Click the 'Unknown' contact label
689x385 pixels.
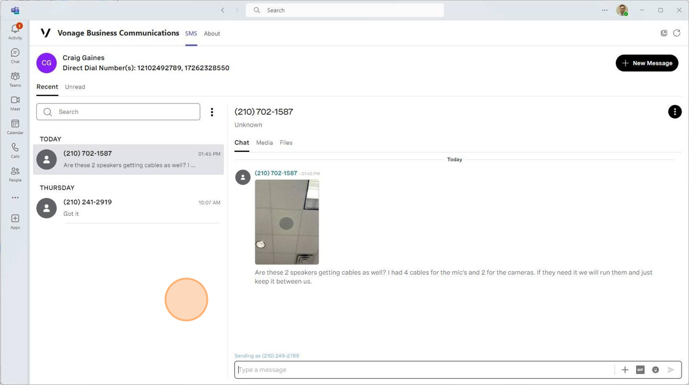click(x=249, y=125)
